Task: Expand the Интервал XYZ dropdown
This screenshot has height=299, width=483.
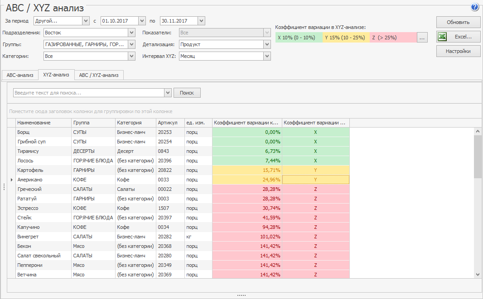Action: [267, 56]
